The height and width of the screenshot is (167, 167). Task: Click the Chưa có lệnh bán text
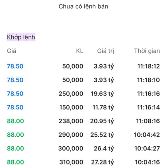[83, 6]
